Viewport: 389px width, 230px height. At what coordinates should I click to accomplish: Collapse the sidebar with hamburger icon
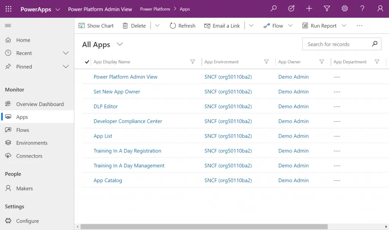pyautogui.click(x=8, y=25)
